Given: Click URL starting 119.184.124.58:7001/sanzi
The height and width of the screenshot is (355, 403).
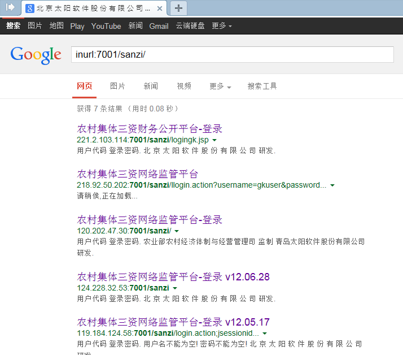Looking at the screenshot, I should tap(168, 333).
